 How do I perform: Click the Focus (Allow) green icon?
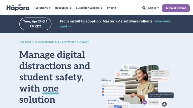pyautogui.click(x=125, y=67)
